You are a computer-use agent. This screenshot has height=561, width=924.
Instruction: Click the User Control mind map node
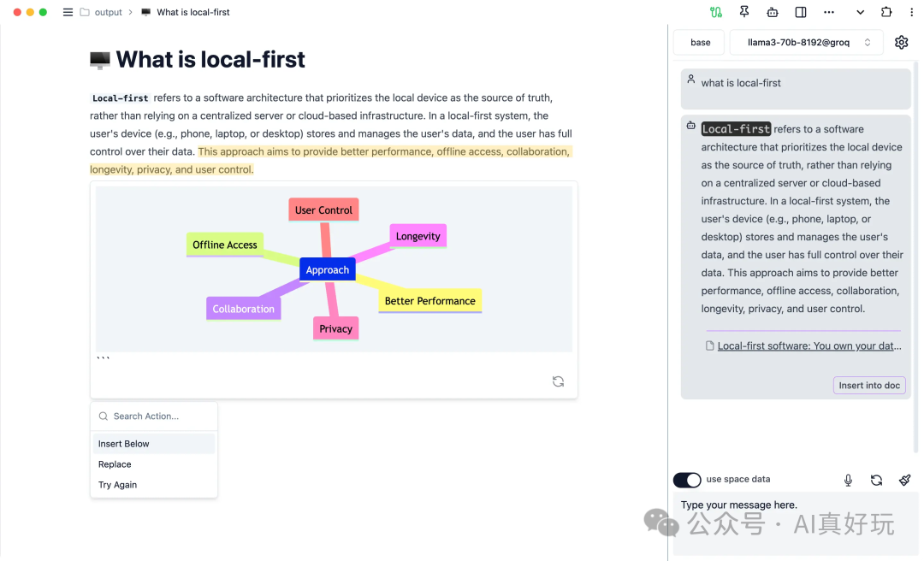point(323,210)
